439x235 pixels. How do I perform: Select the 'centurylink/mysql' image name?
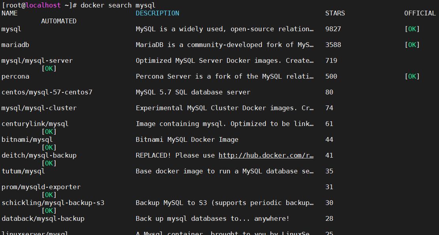pyautogui.click(x=35, y=124)
